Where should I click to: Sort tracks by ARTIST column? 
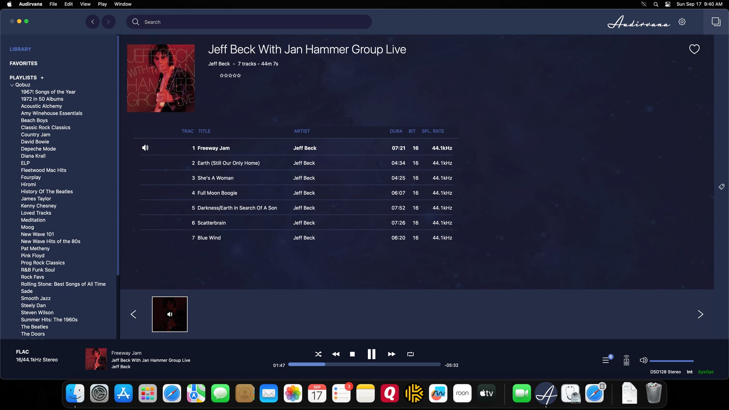tap(302, 131)
